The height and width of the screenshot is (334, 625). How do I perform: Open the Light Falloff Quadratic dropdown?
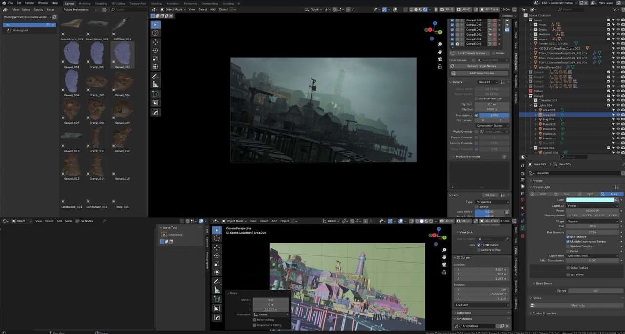[592, 255]
